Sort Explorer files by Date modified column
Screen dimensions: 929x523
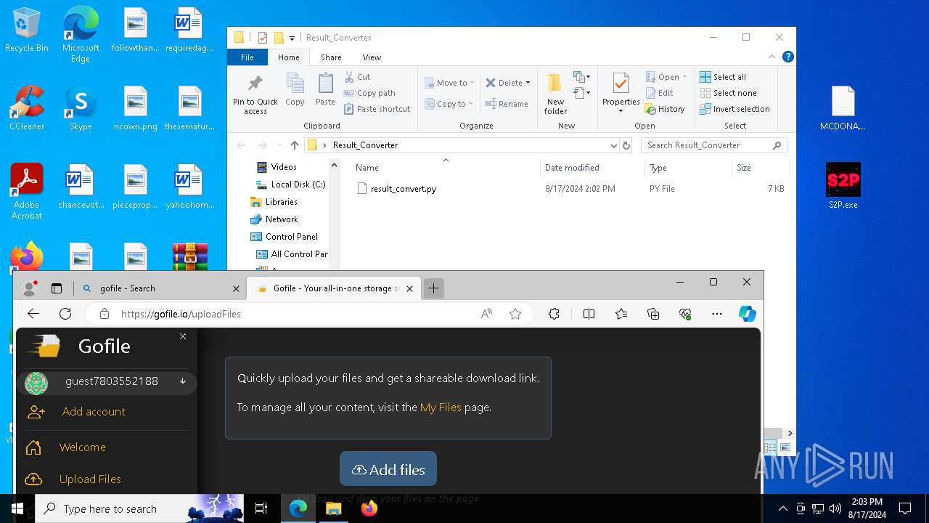[572, 168]
